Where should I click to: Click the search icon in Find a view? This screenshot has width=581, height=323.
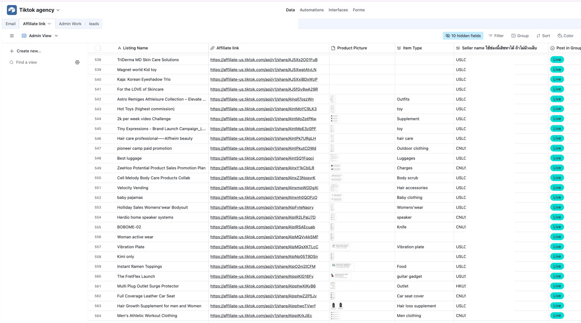tap(12, 62)
